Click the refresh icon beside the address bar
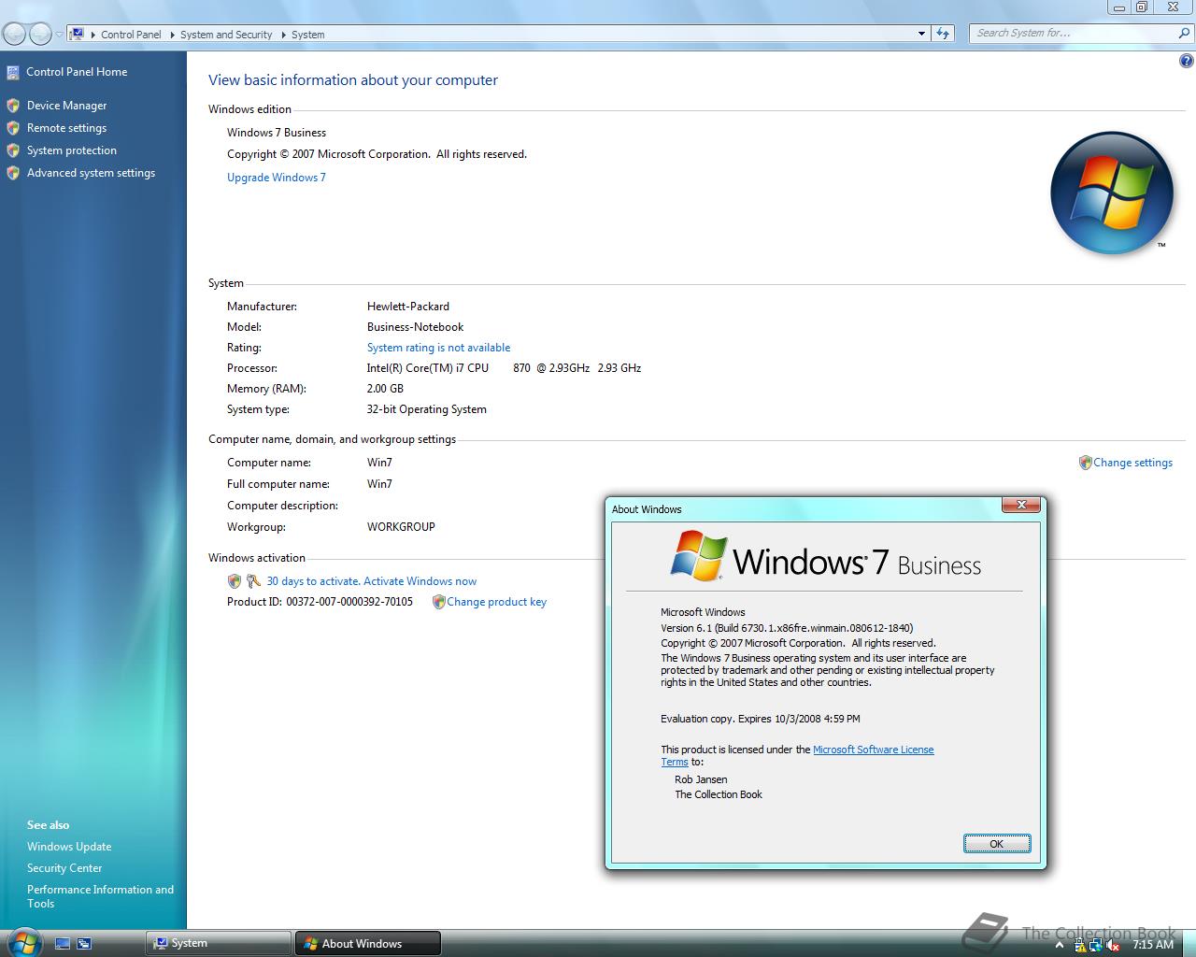1196x957 pixels. [943, 34]
